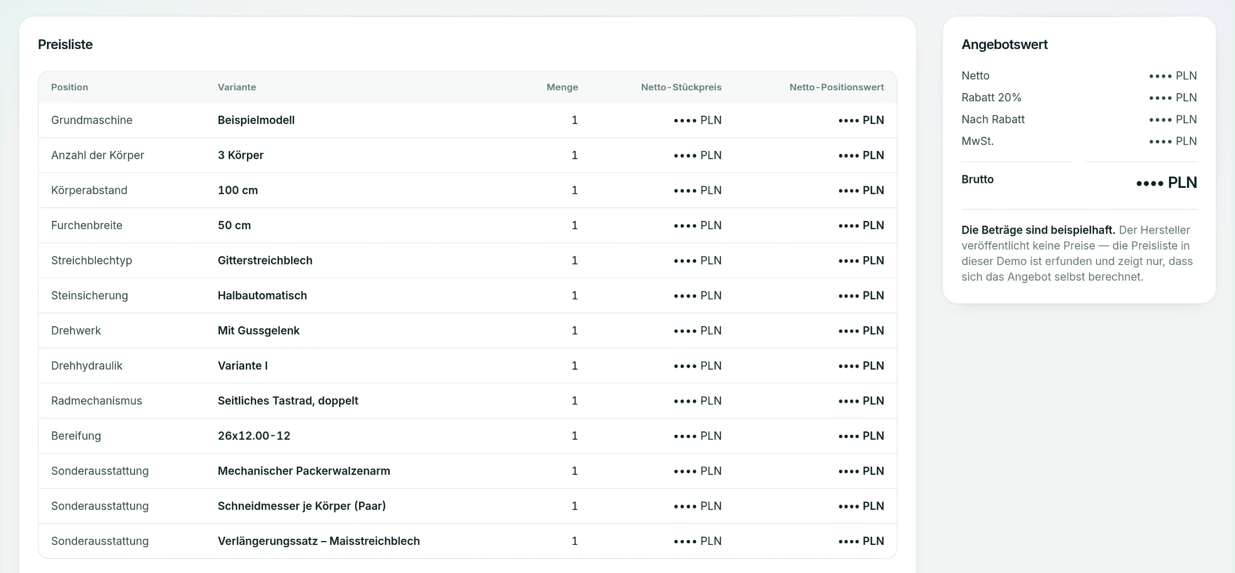Select 'Schneidmesser je Körper (Paar)' entry
The width and height of the screenshot is (1235, 573).
click(302, 506)
